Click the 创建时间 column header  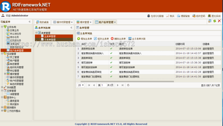pos(188,44)
